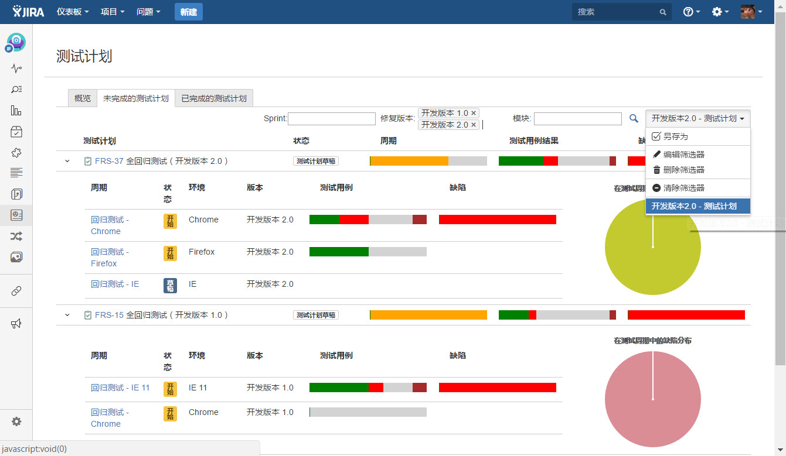Image resolution: width=786 pixels, height=456 pixels.
Task: Open the administration gear menu in header
Action: pyautogui.click(x=720, y=12)
